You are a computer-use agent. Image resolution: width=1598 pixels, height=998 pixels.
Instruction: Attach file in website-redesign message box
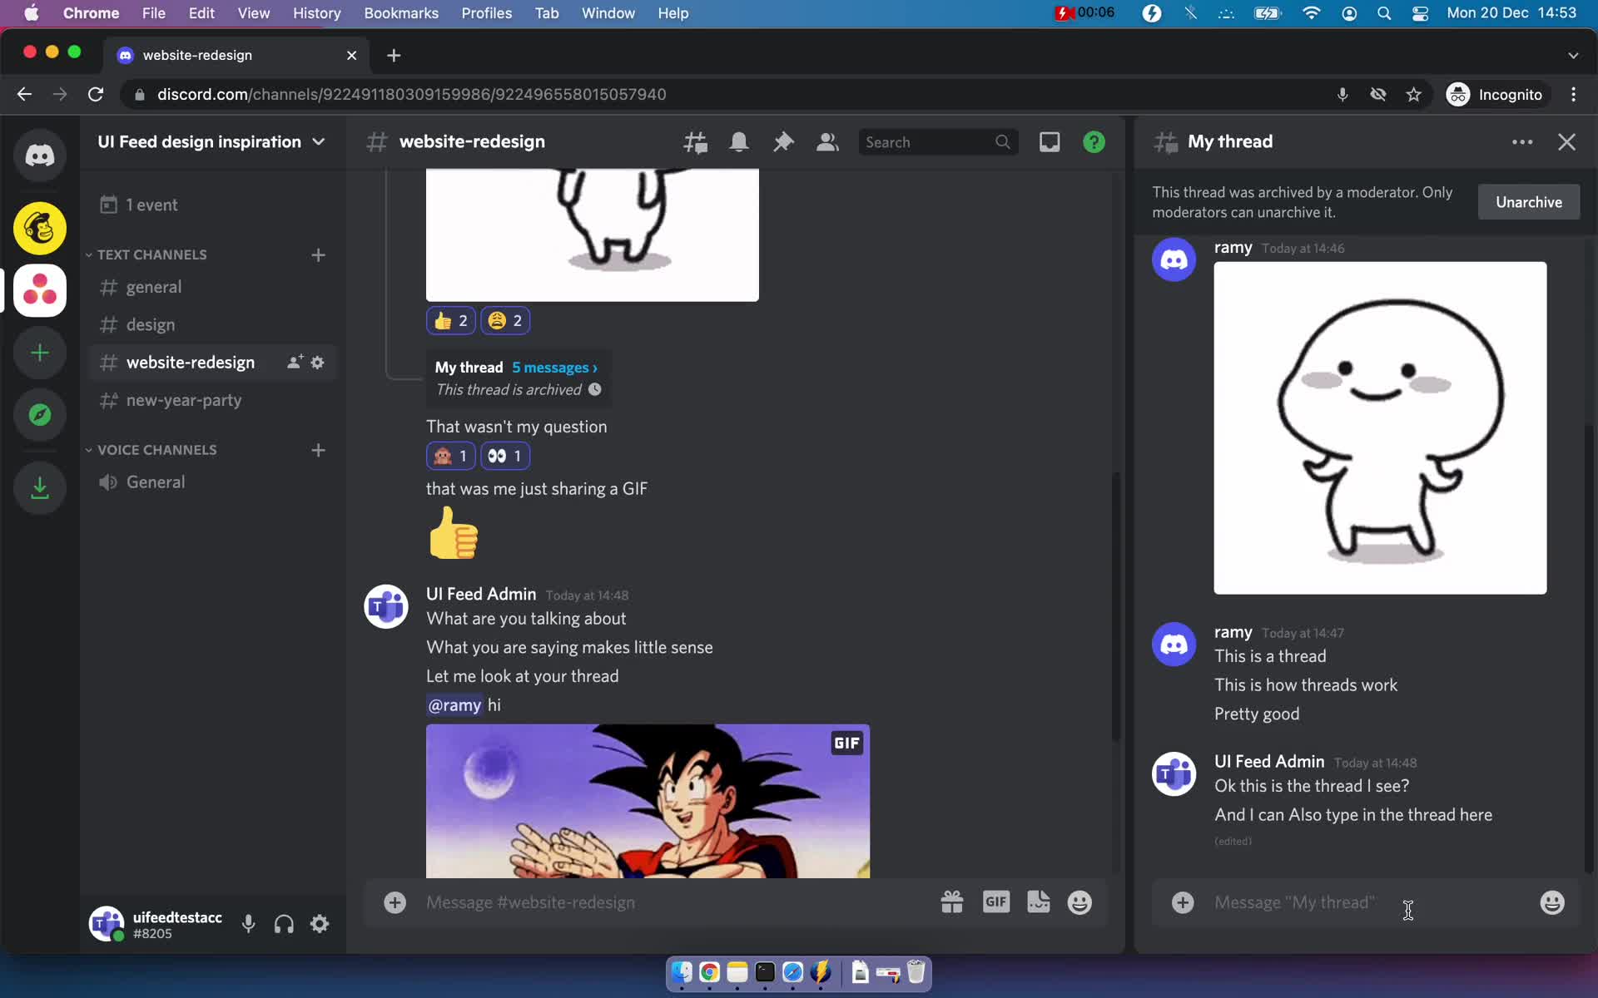pyautogui.click(x=395, y=902)
